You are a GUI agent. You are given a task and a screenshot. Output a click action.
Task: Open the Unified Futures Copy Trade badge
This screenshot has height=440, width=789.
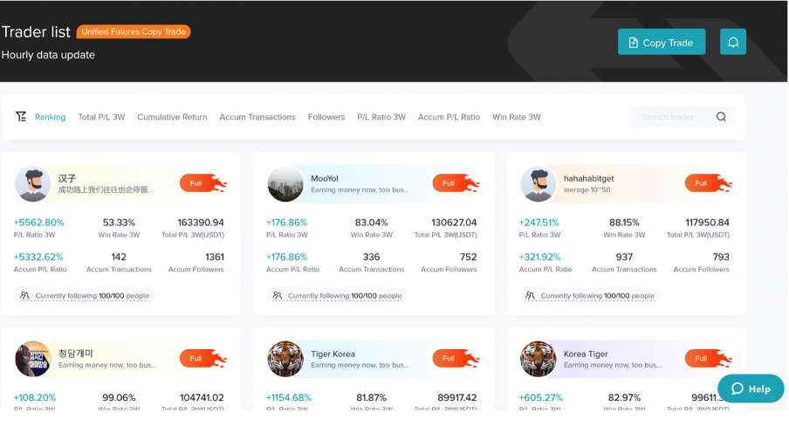pyautogui.click(x=134, y=31)
